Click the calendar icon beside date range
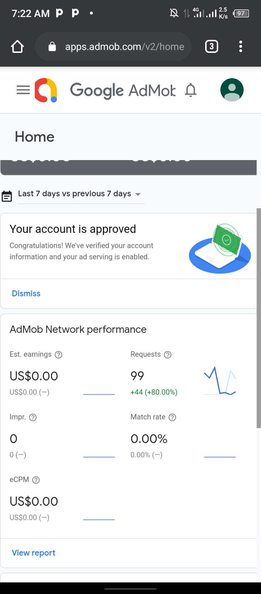Image resolution: width=261 pixels, height=594 pixels. click(7, 196)
